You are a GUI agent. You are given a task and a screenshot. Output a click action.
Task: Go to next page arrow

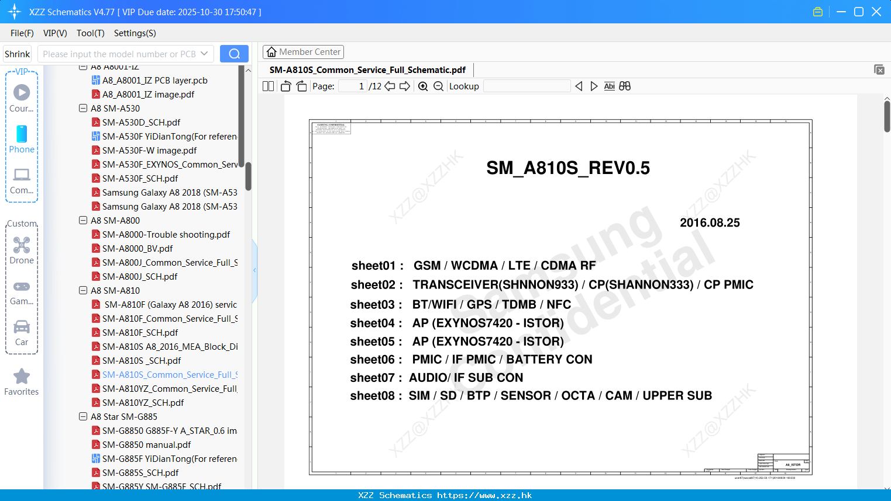click(405, 86)
